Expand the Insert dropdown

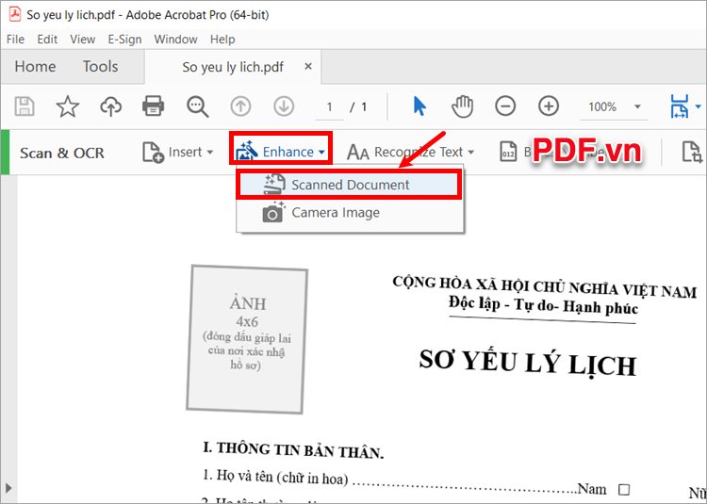(x=178, y=152)
